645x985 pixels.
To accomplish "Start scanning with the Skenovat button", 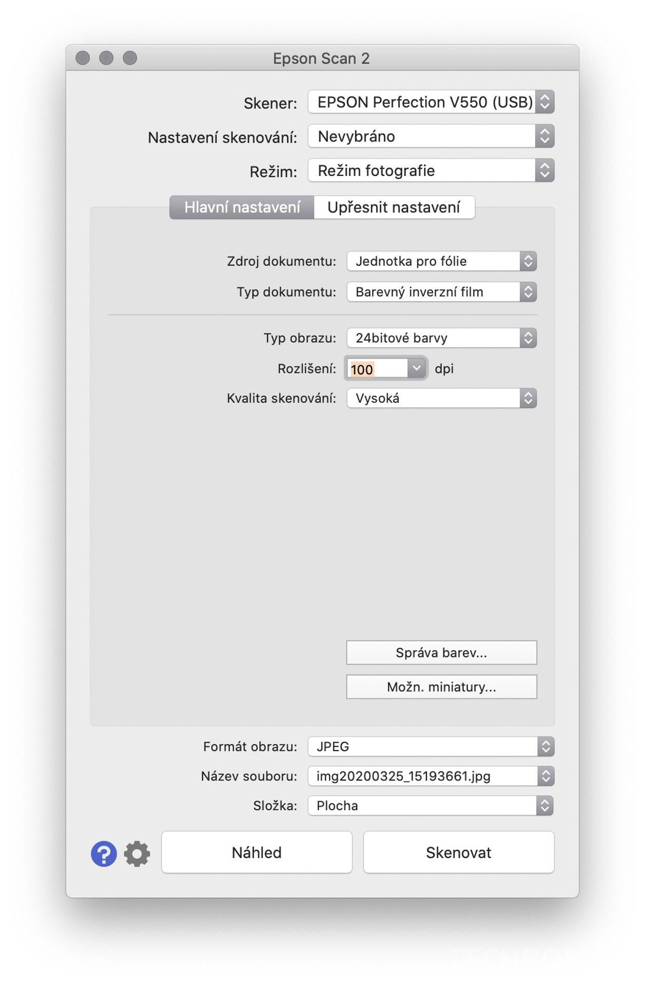I will [459, 852].
